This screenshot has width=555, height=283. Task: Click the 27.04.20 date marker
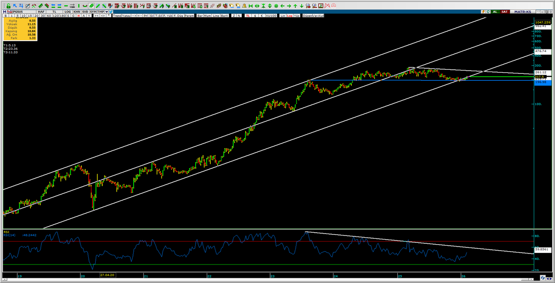point(107,275)
